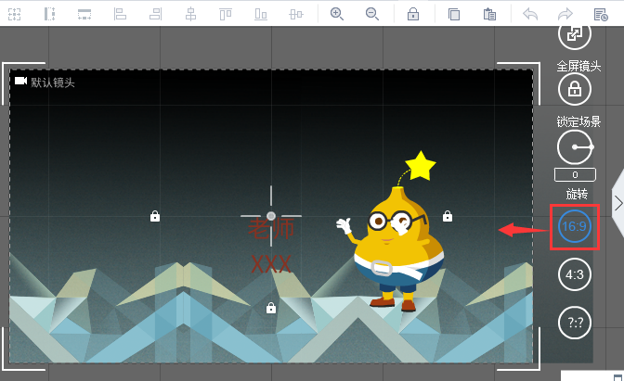This screenshot has width=624, height=381.
Task: Click the paste clipboard icon
Action: (489, 14)
